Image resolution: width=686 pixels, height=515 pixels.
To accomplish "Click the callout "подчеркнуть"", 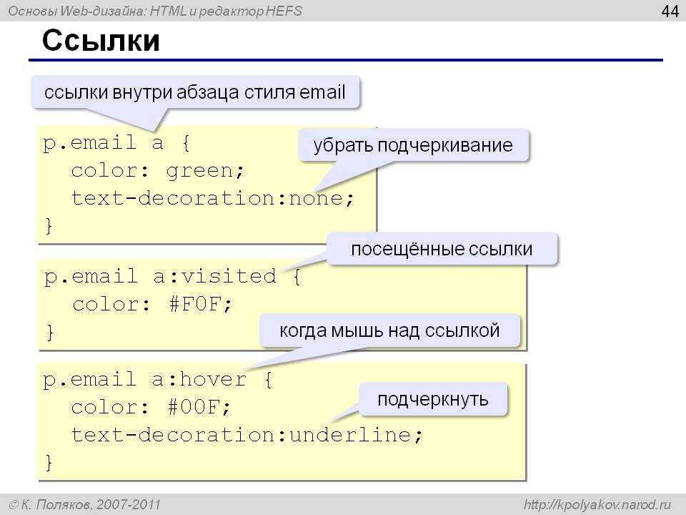I will pyautogui.click(x=433, y=399).
